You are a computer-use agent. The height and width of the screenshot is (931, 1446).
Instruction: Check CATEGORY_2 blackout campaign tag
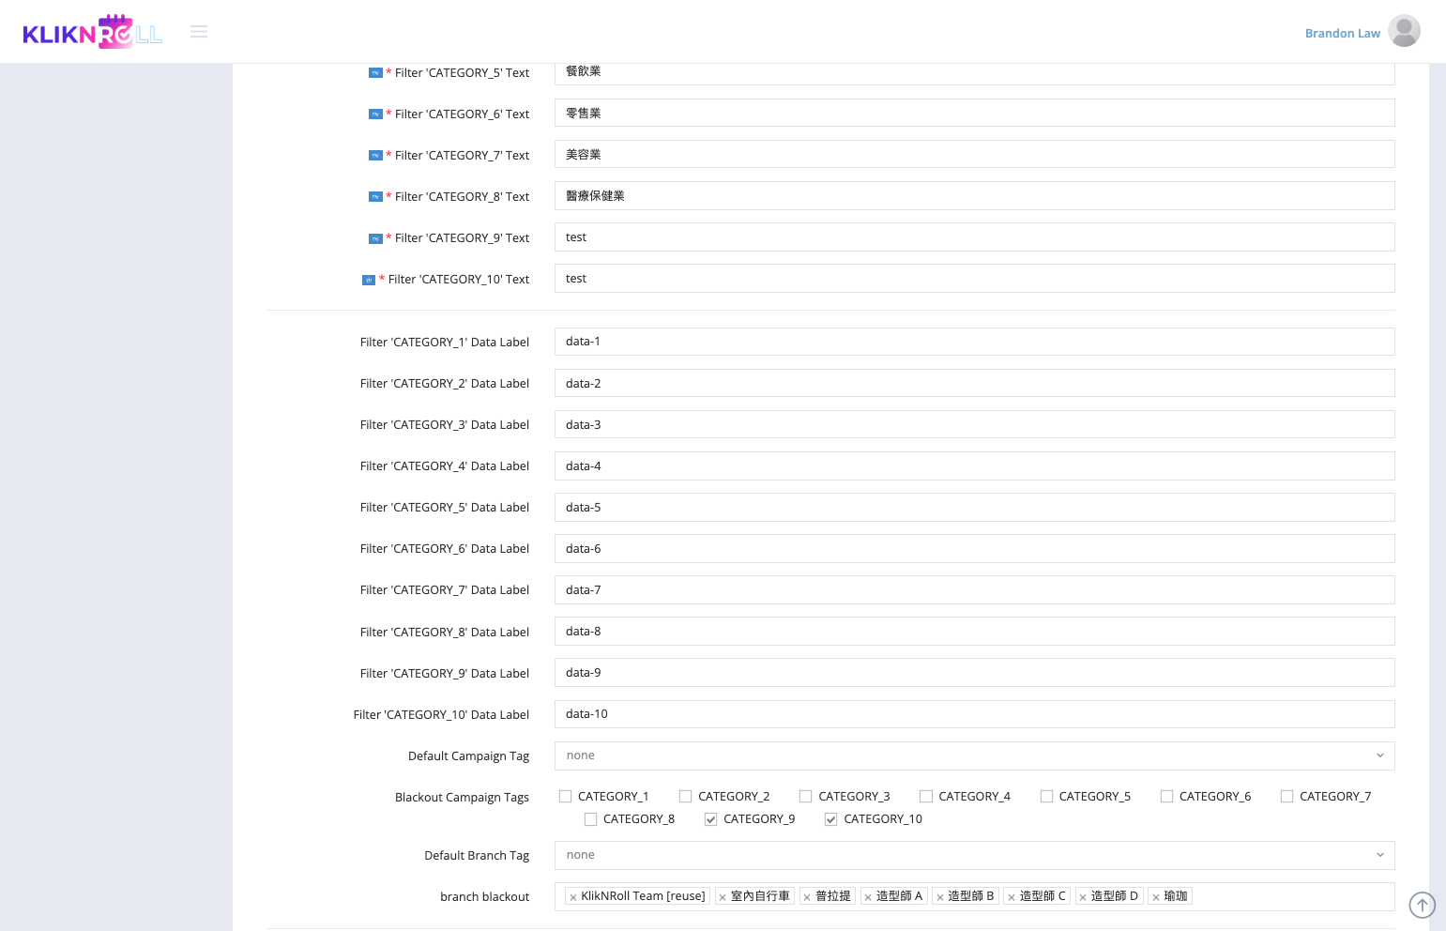point(685,796)
